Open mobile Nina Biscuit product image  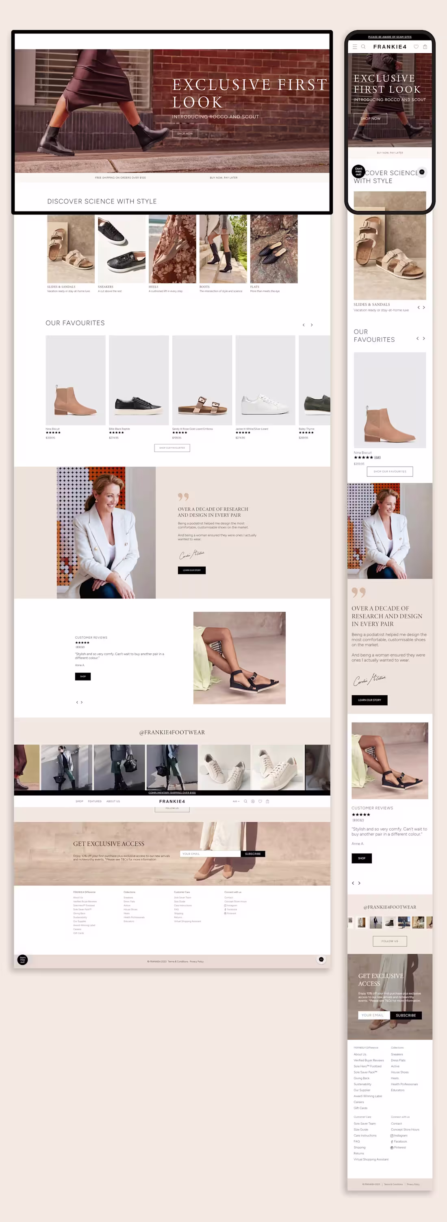[390, 400]
